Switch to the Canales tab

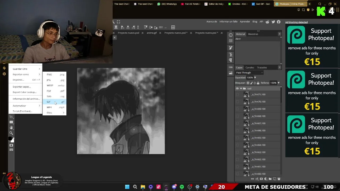(250, 68)
